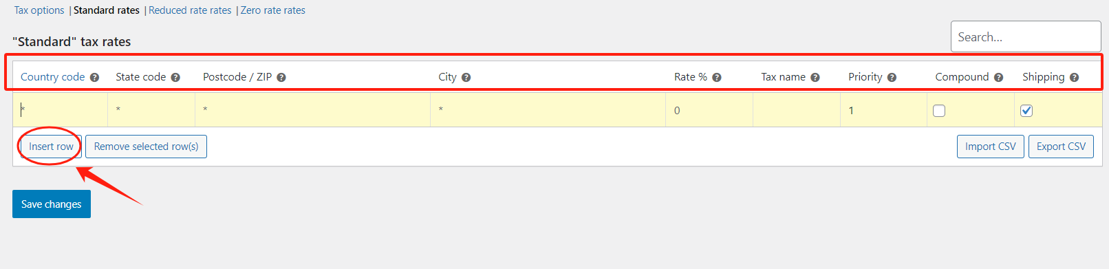Click the Export CSV button
Screen dimensions: 1109x269
click(x=1061, y=147)
